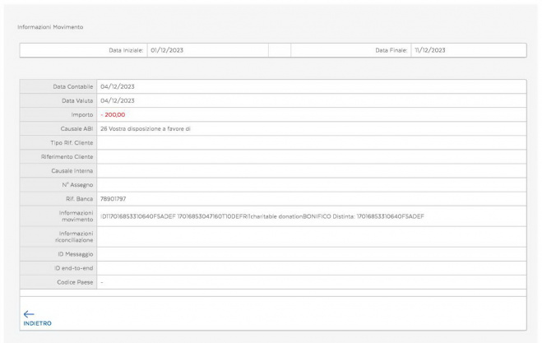Click the Data Contabile date value
The image size is (542, 343).
pyautogui.click(x=117, y=86)
